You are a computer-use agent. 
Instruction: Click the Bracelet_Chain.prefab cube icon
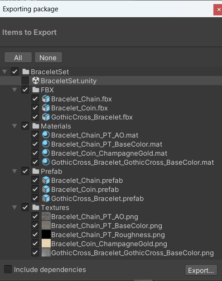[46, 180]
